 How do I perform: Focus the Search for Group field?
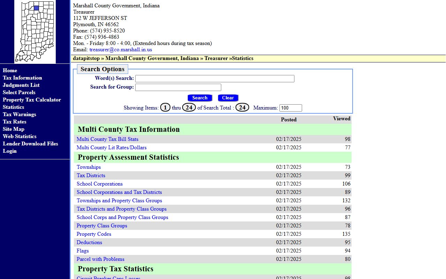[x=178, y=87]
